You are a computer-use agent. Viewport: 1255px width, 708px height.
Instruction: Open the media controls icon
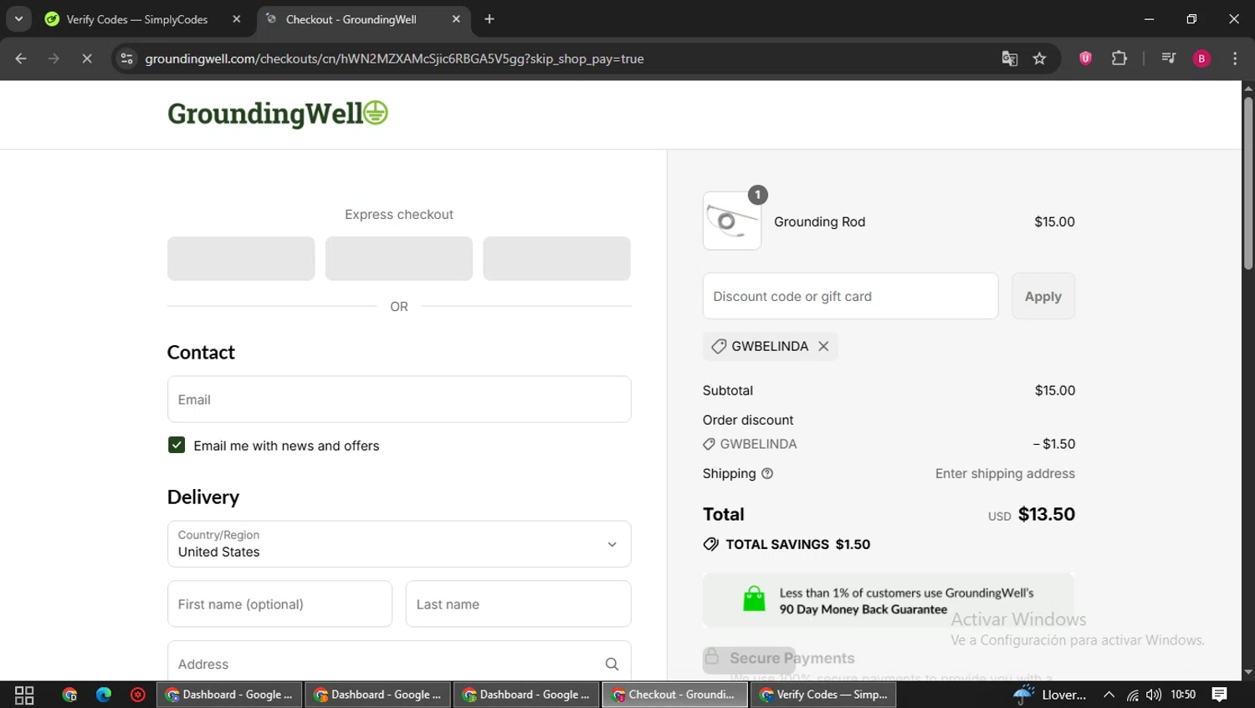point(1169,59)
